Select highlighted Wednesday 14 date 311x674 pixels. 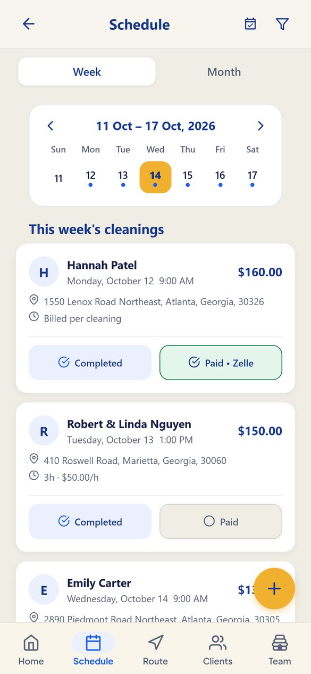155,177
